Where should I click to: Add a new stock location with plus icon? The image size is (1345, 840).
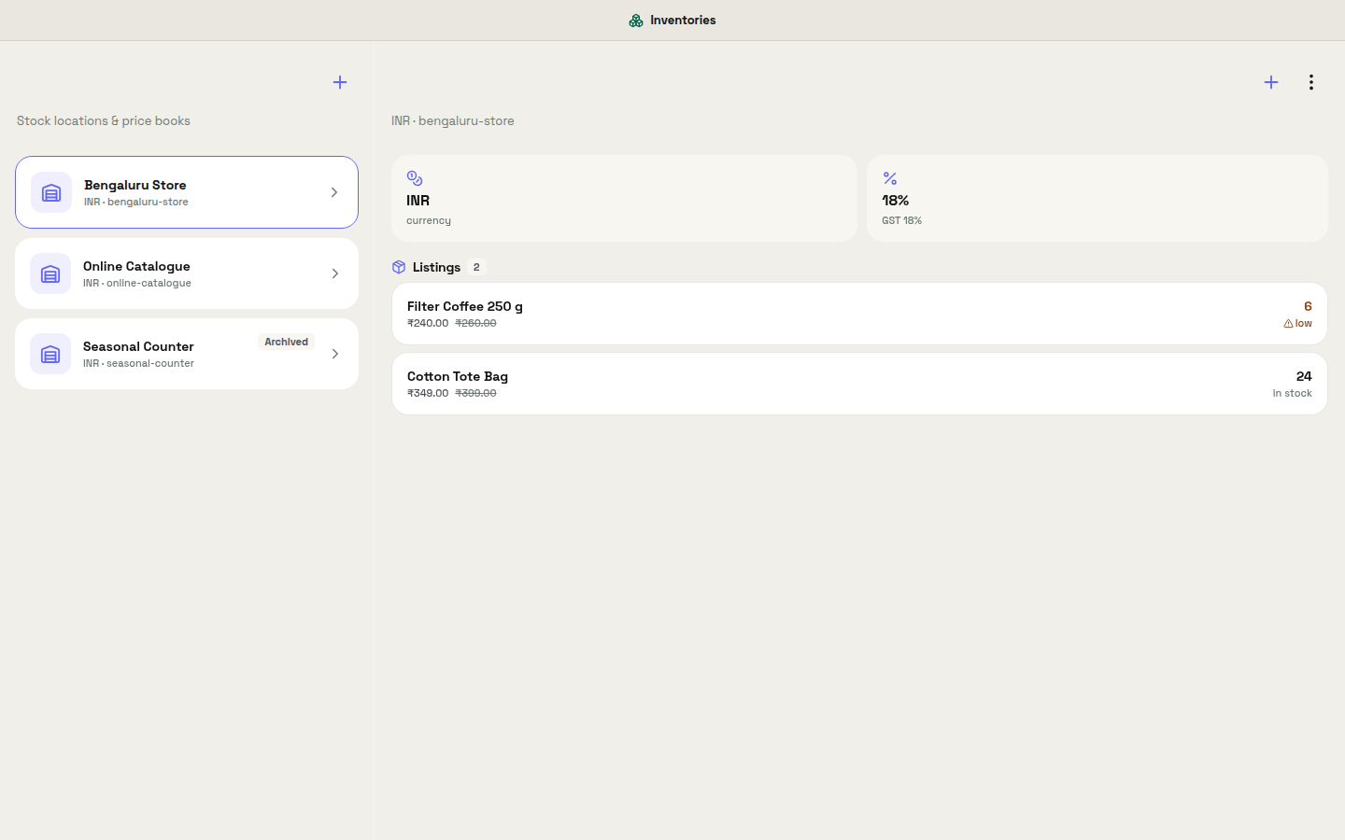340,82
